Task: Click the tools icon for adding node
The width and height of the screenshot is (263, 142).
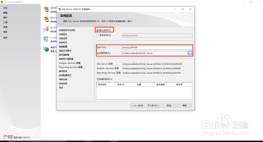Action: click(x=46, y=29)
